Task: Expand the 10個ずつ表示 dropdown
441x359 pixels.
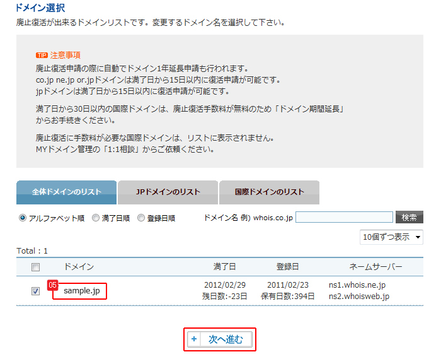Action: (391, 237)
